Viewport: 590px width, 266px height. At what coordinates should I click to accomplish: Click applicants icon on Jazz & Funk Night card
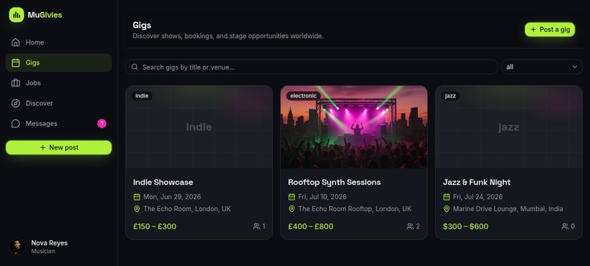point(565,226)
